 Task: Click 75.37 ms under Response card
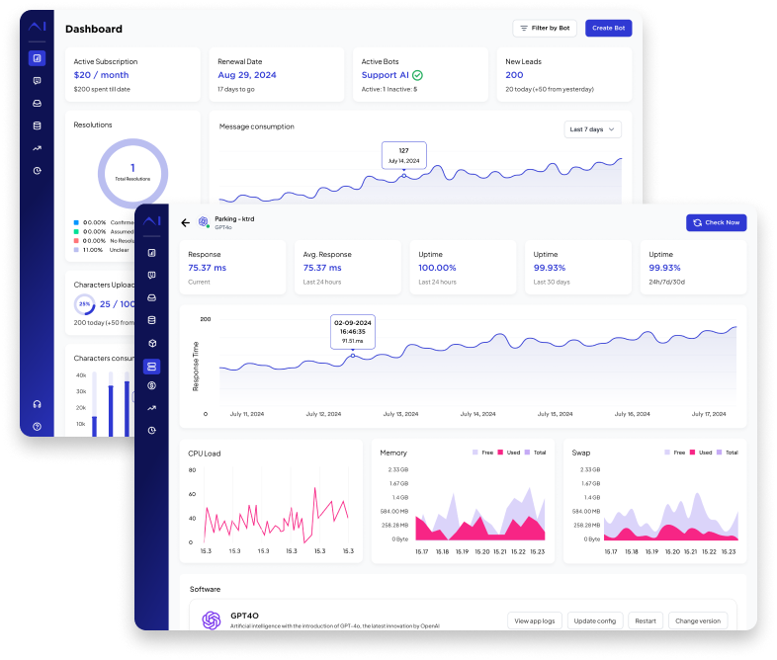[x=208, y=268]
